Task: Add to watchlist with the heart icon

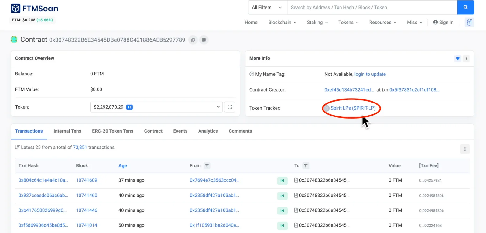Action: pos(458,58)
